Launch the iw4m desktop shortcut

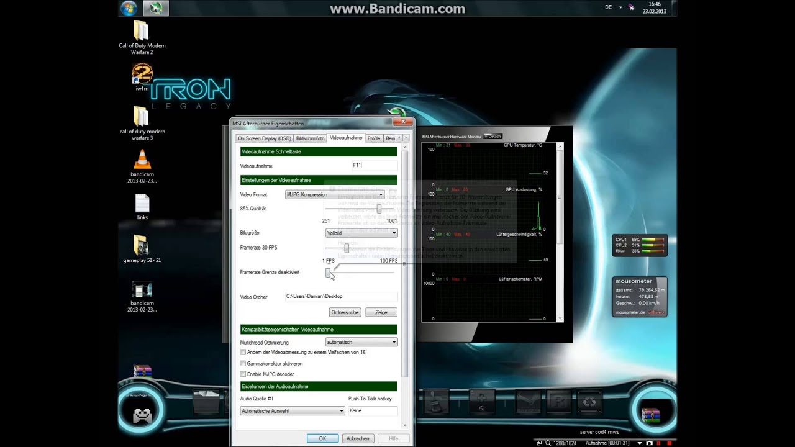(x=142, y=74)
